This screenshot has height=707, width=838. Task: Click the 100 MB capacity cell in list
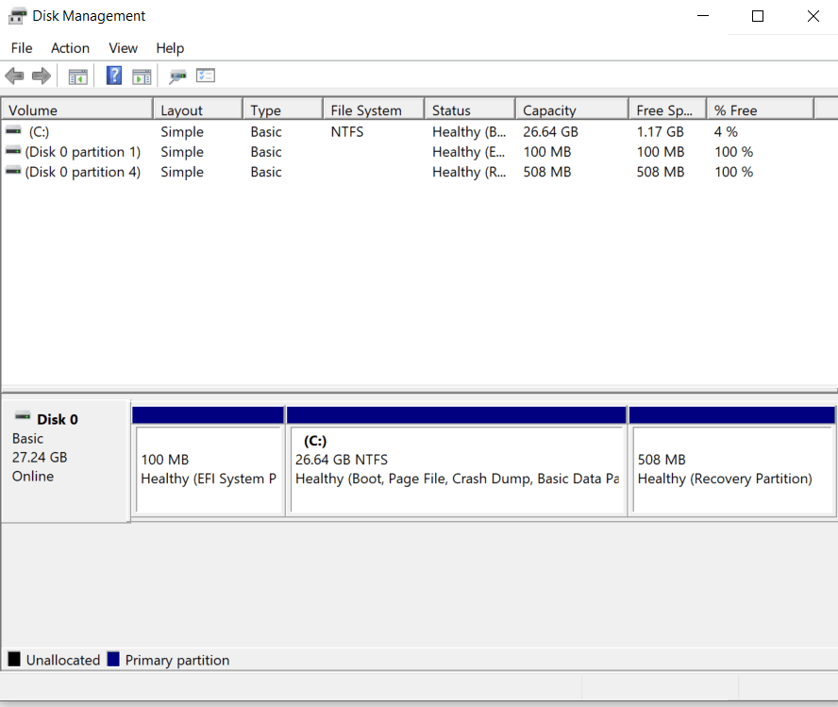click(x=546, y=152)
